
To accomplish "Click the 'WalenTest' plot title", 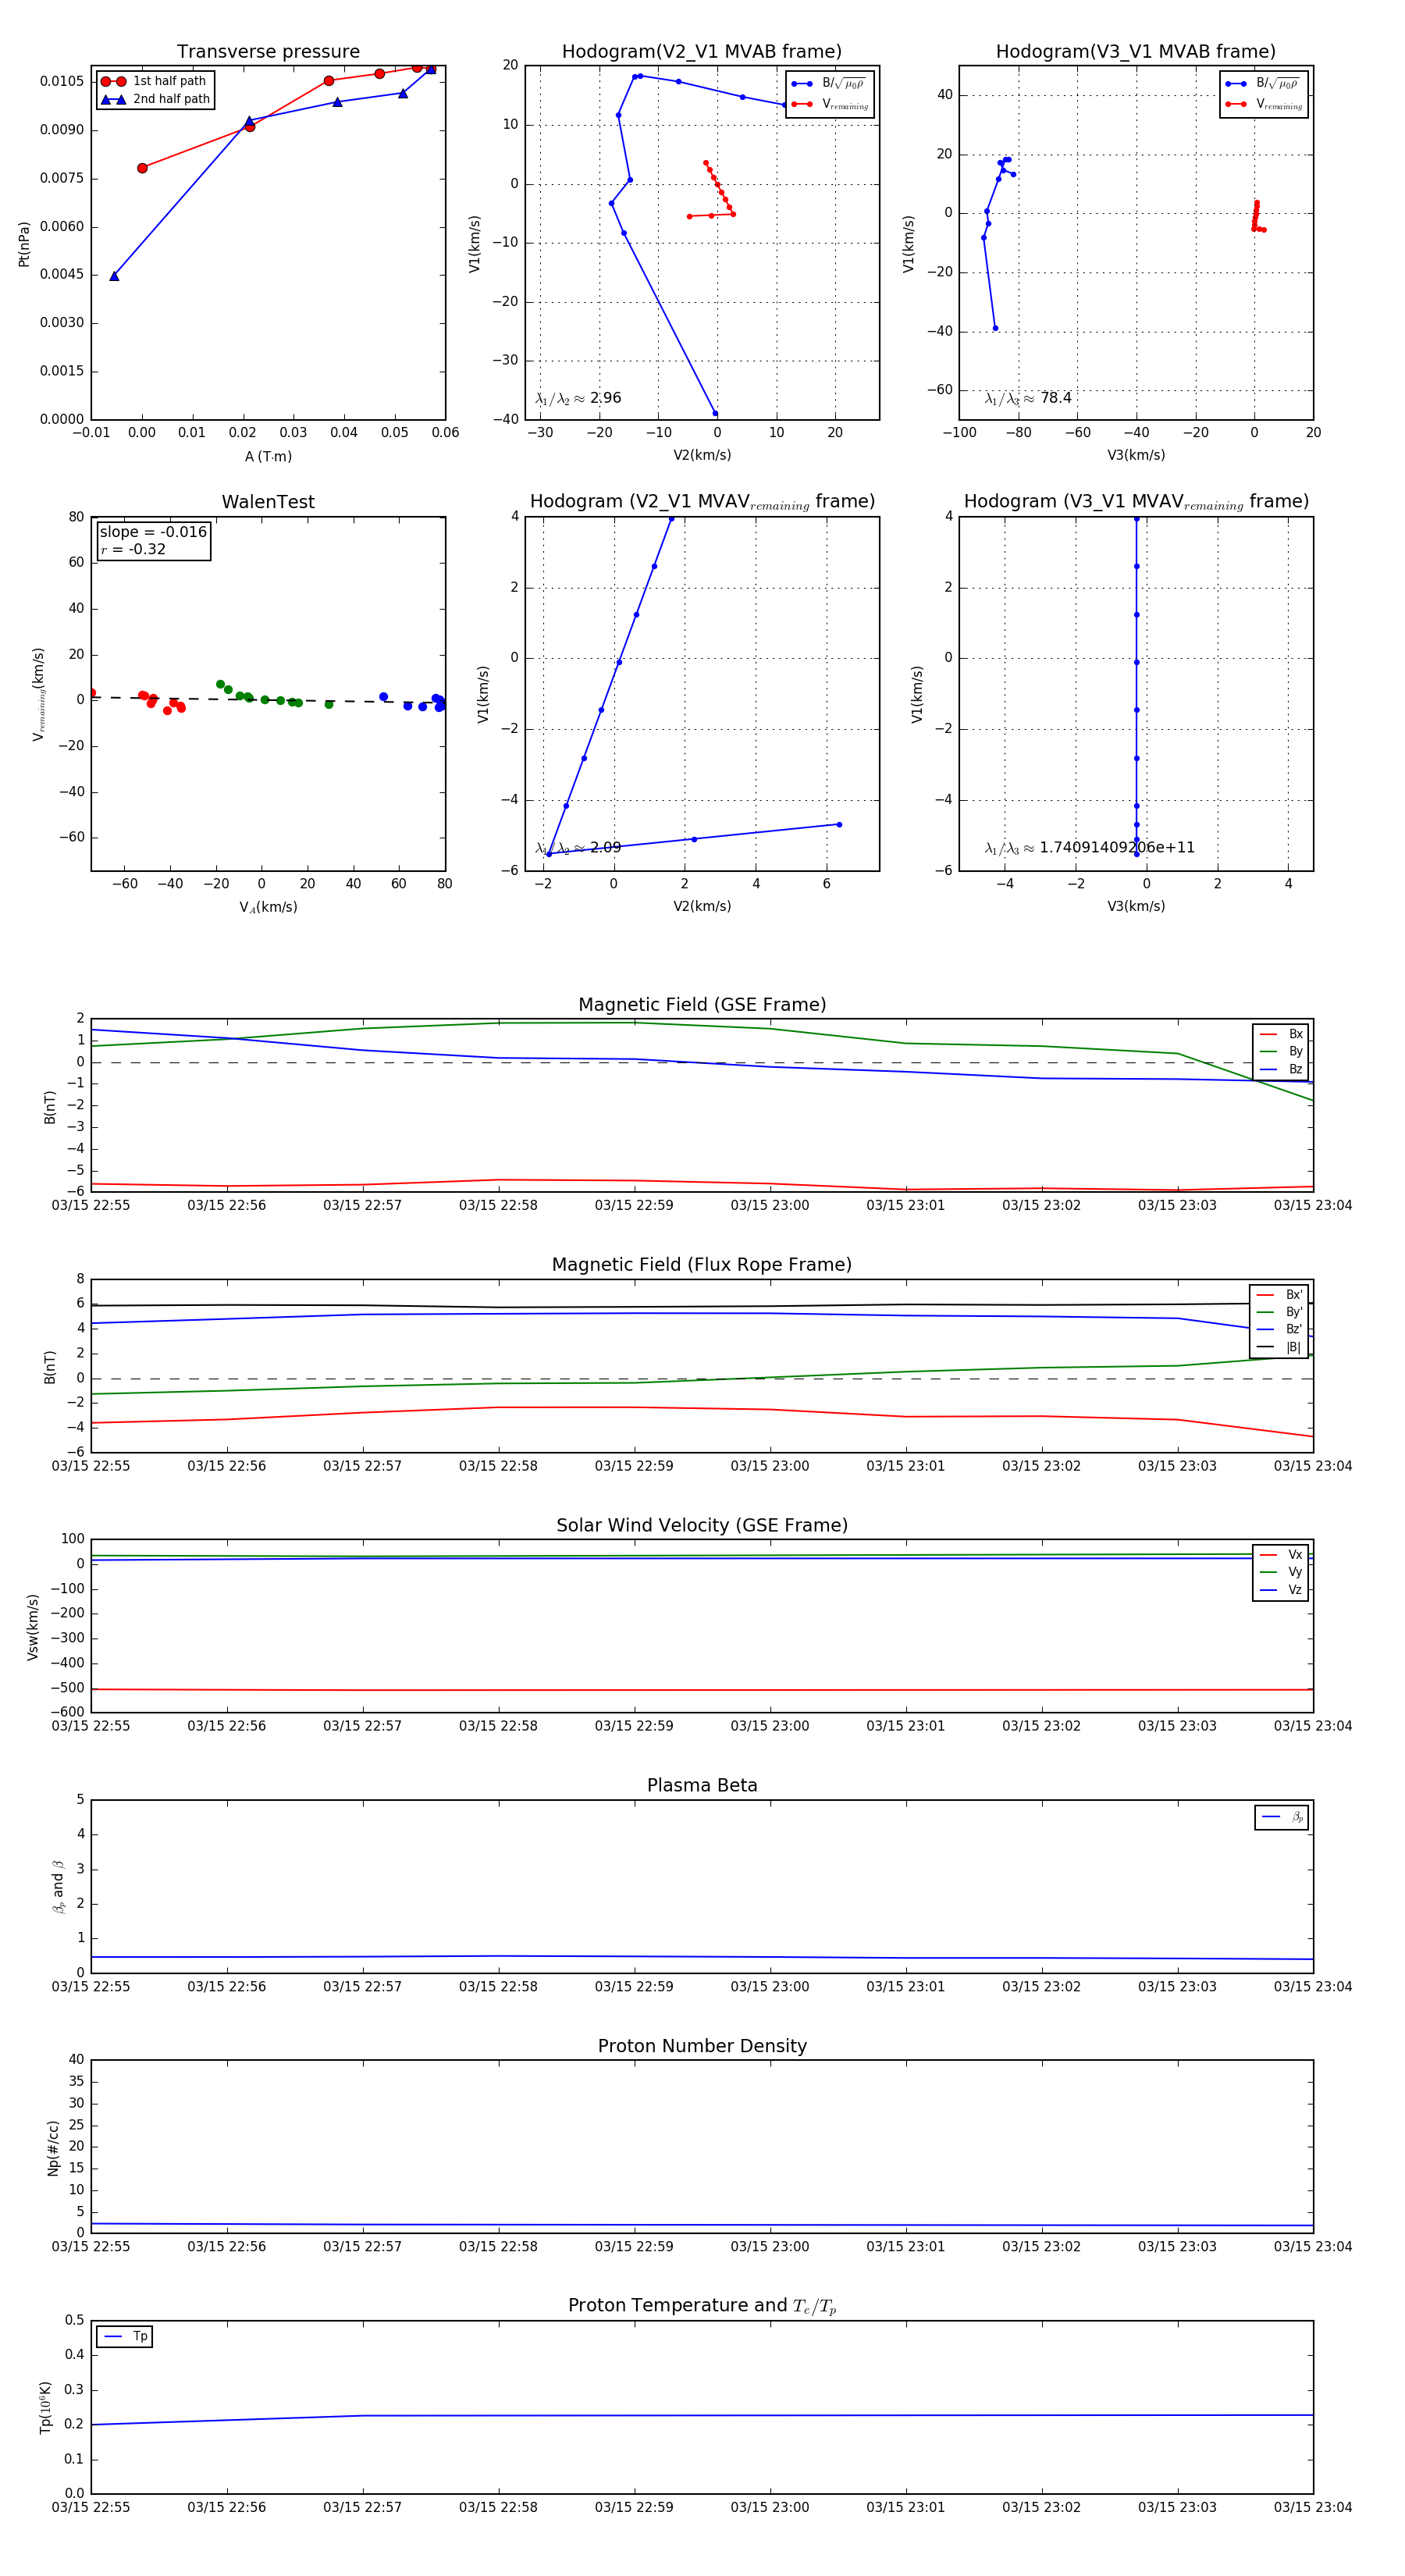I will [x=268, y=502].
